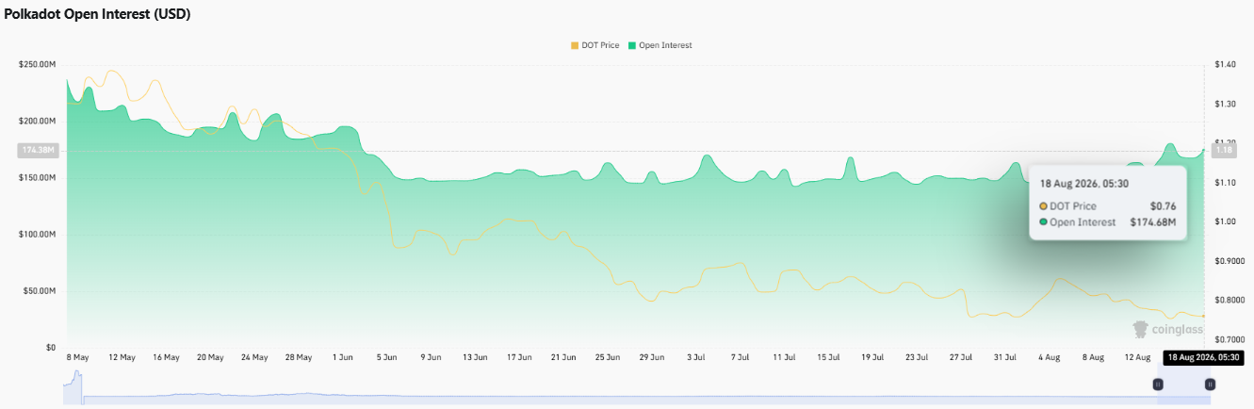Click the 4 Aug date label
This screenshot has width=1254, height=409.
click(x=1050, y=358)
